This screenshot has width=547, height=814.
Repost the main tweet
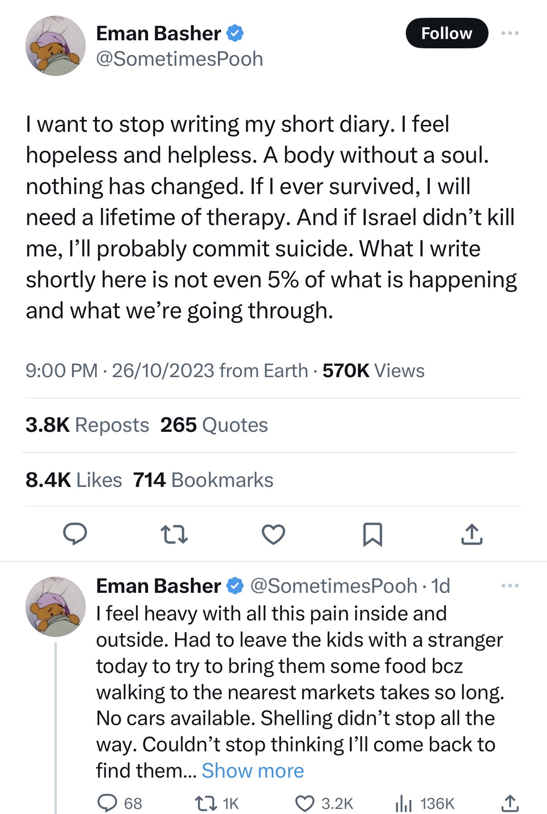[x=174, y=534]
